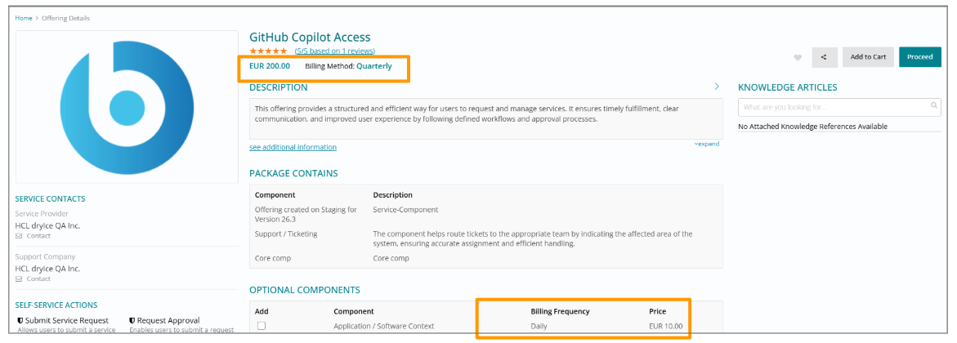Go to Home in the breadcrumb
The image size is (957, 343).
pos(24,18)
